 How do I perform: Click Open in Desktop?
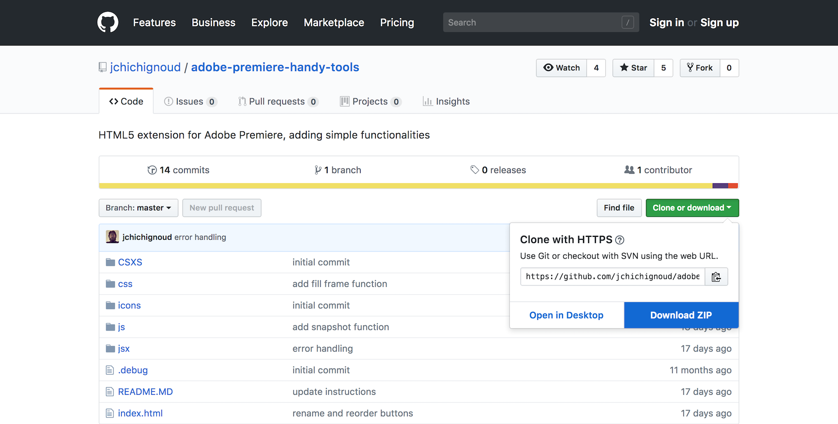(567, 315)
